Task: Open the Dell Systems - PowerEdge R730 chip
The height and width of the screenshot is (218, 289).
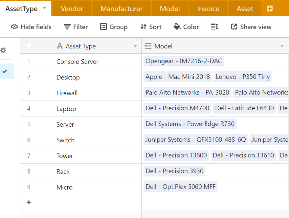Action: 190,124
